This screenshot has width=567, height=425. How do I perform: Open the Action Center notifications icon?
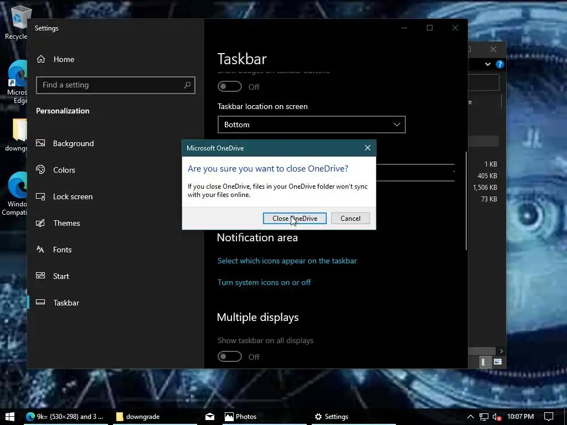coord(549,417)
